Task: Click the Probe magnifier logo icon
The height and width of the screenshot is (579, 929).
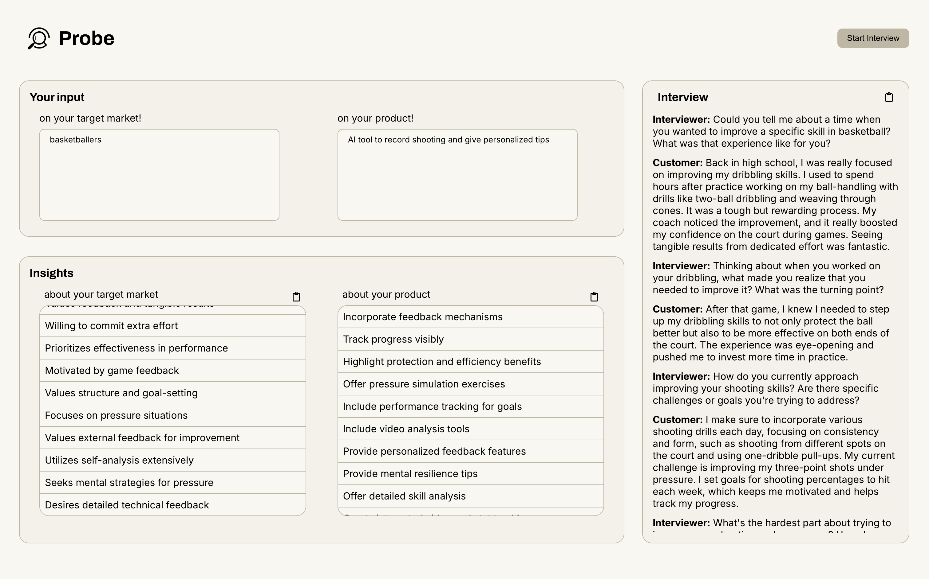Action: [x=38, y=38]
